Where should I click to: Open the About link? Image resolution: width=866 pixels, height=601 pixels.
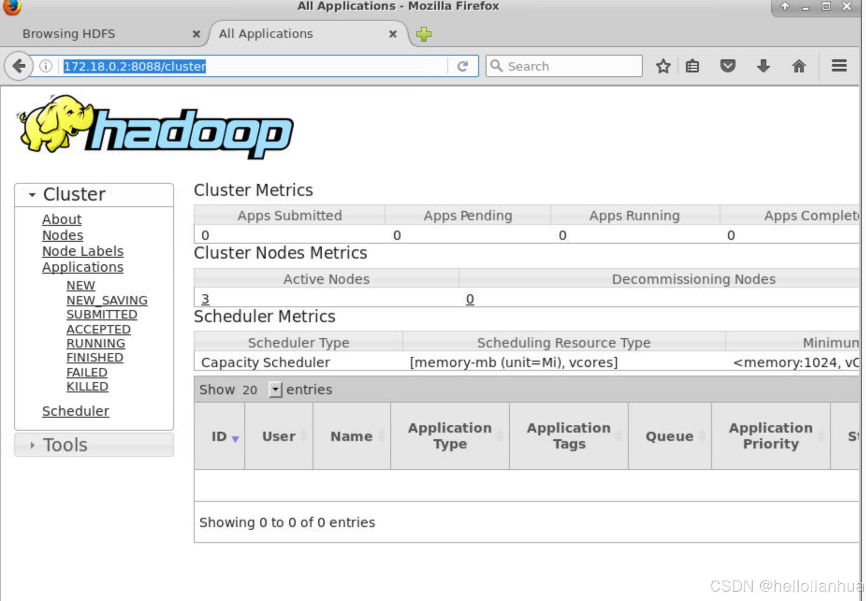point(62,219)
